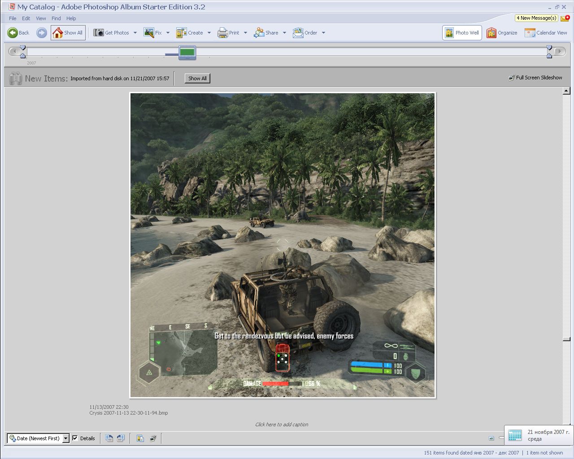The width and height of the screenshot is (574, 459).
Task: Click the Order prints icon
Action: [298, 33]
